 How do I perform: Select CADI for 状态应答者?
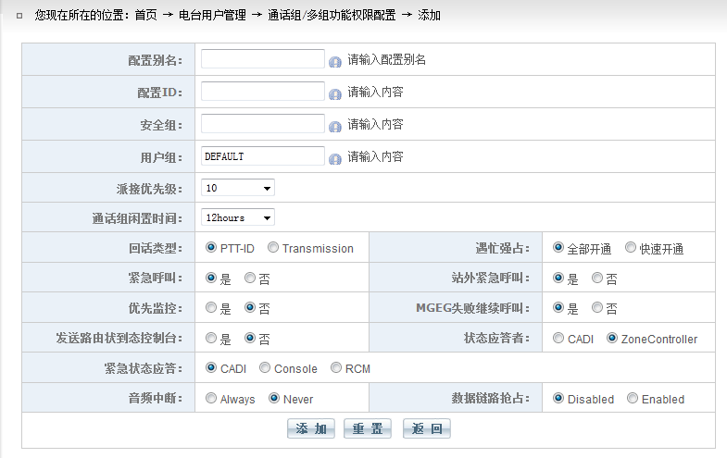pos(558,339)
